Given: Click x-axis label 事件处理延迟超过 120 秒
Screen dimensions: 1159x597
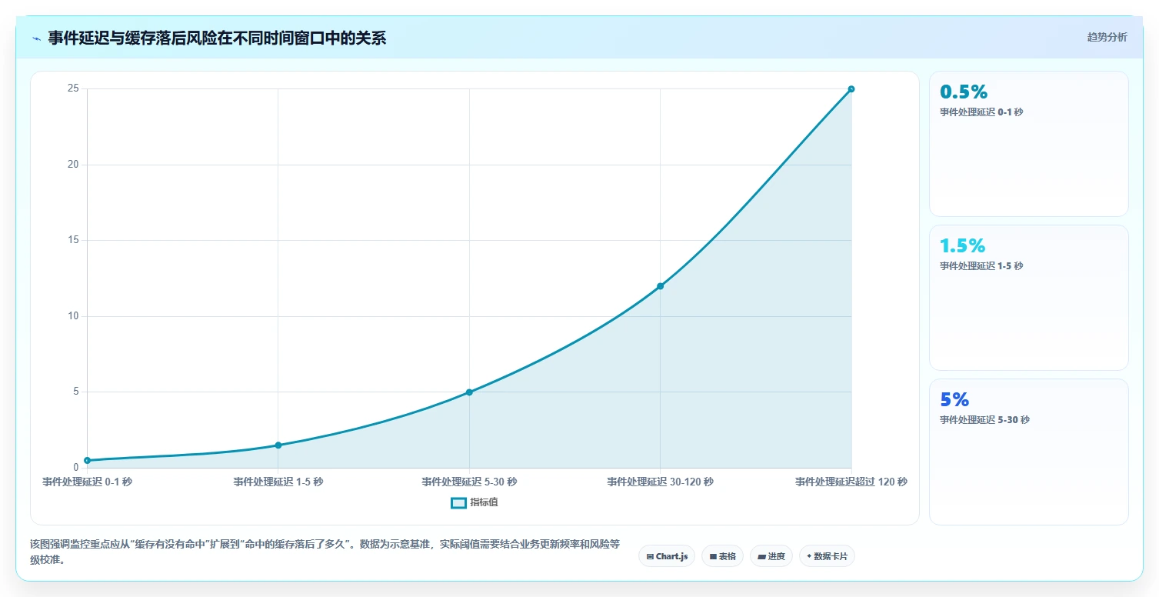Looking at the screenshot, I should point(851,482).
